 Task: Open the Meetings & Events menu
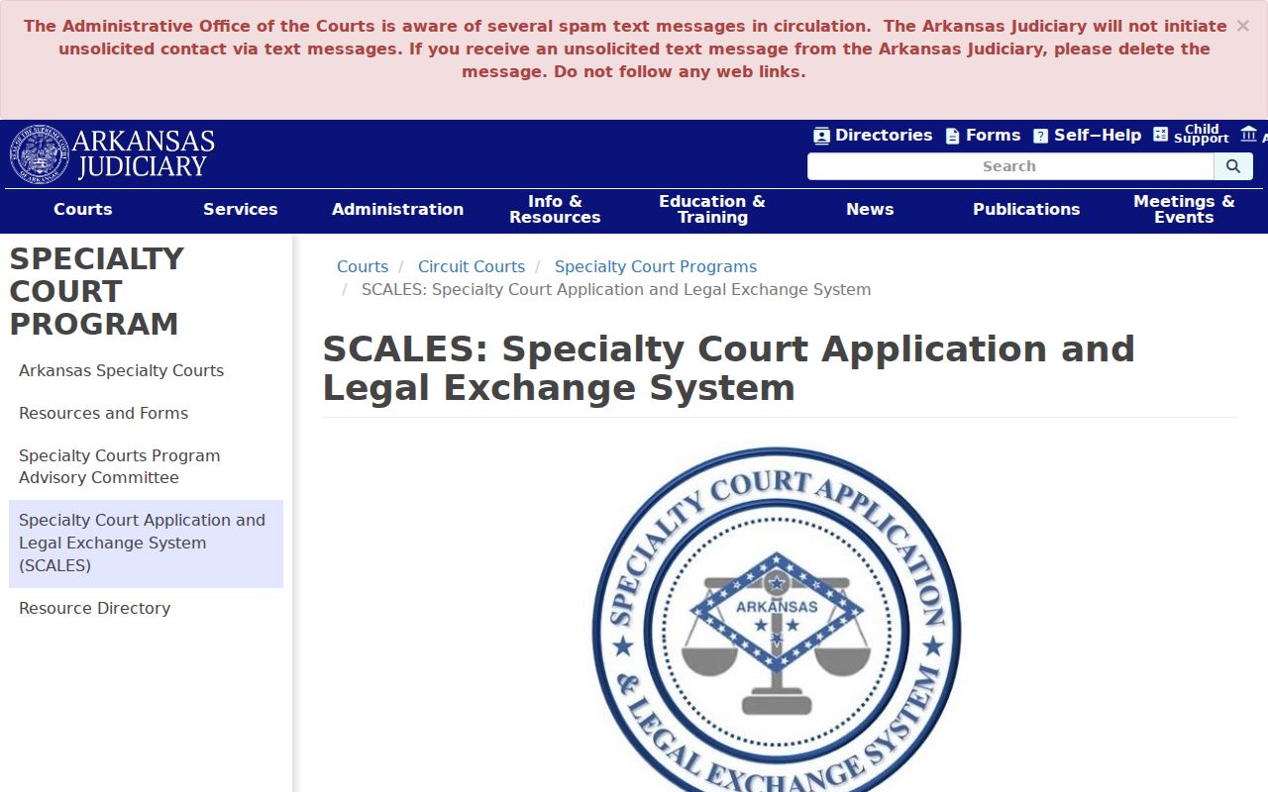[1184, 210]
